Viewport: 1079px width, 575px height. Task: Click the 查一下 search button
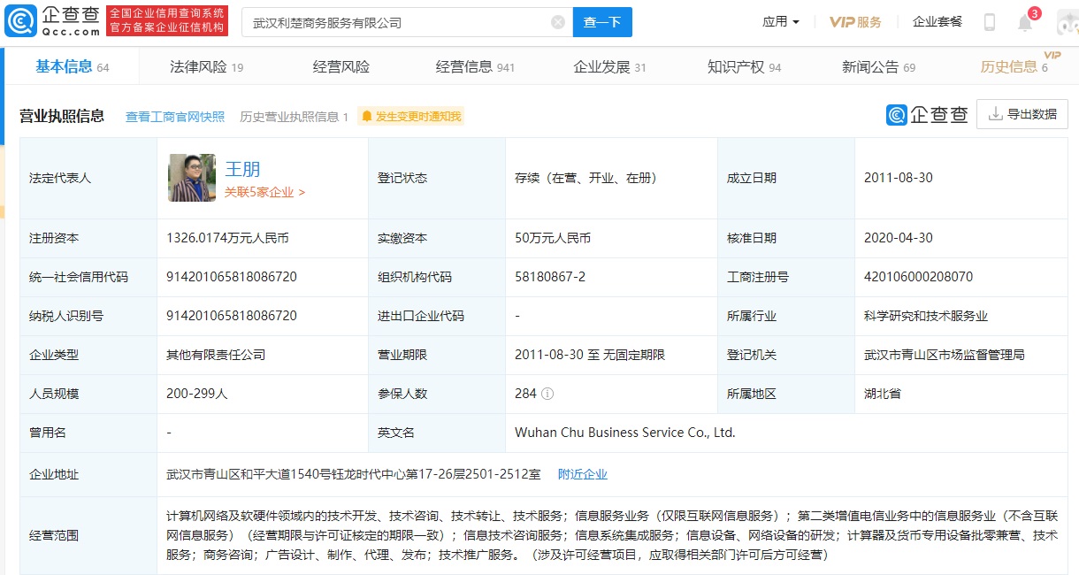[602, 22]
